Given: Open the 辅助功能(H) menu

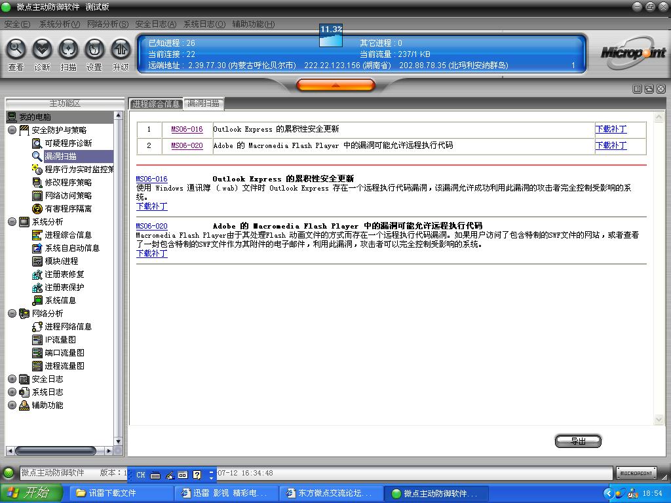Looking at the screenshot, I should tap(254, 24).
